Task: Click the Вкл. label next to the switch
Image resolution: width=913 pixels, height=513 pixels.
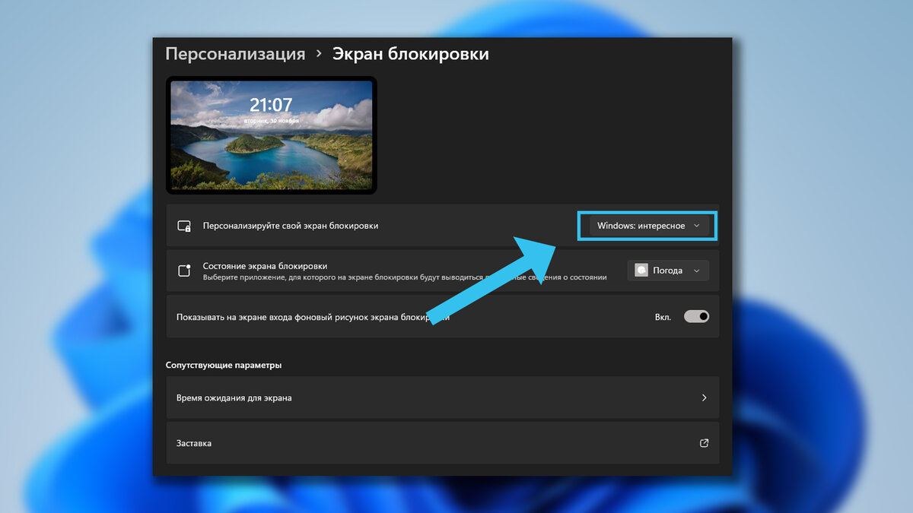Action: coord(663,316)
